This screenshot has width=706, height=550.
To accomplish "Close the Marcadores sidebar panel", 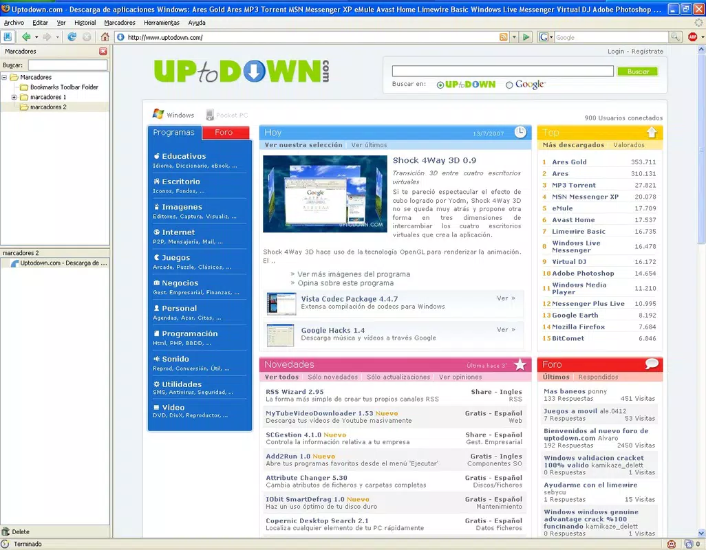I will coord(103,52).
